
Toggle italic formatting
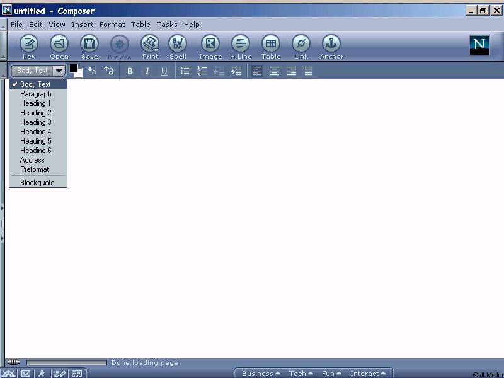147,71
